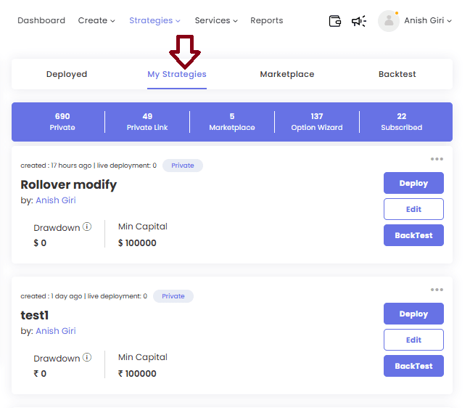This screenshot has height=408, width=470.
Task: Open three-dot menu for Rollover modify
Action: [437, 159]
